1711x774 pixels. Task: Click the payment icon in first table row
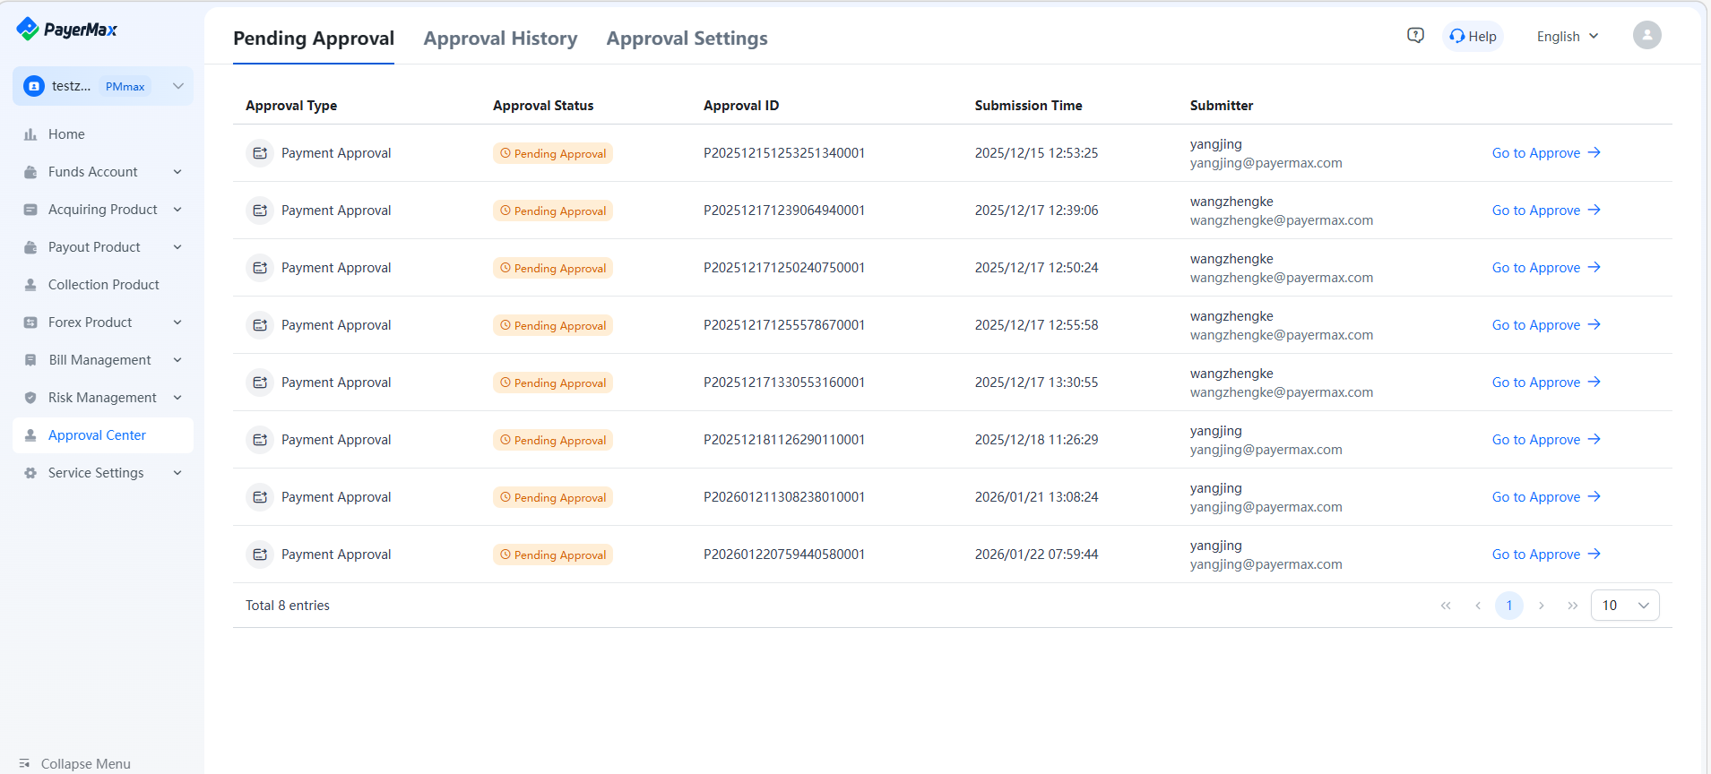pyautogui.click(x=260, y=153)
